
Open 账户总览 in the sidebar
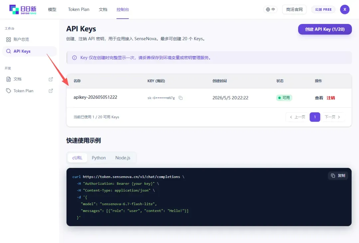[x=29, y=40]
